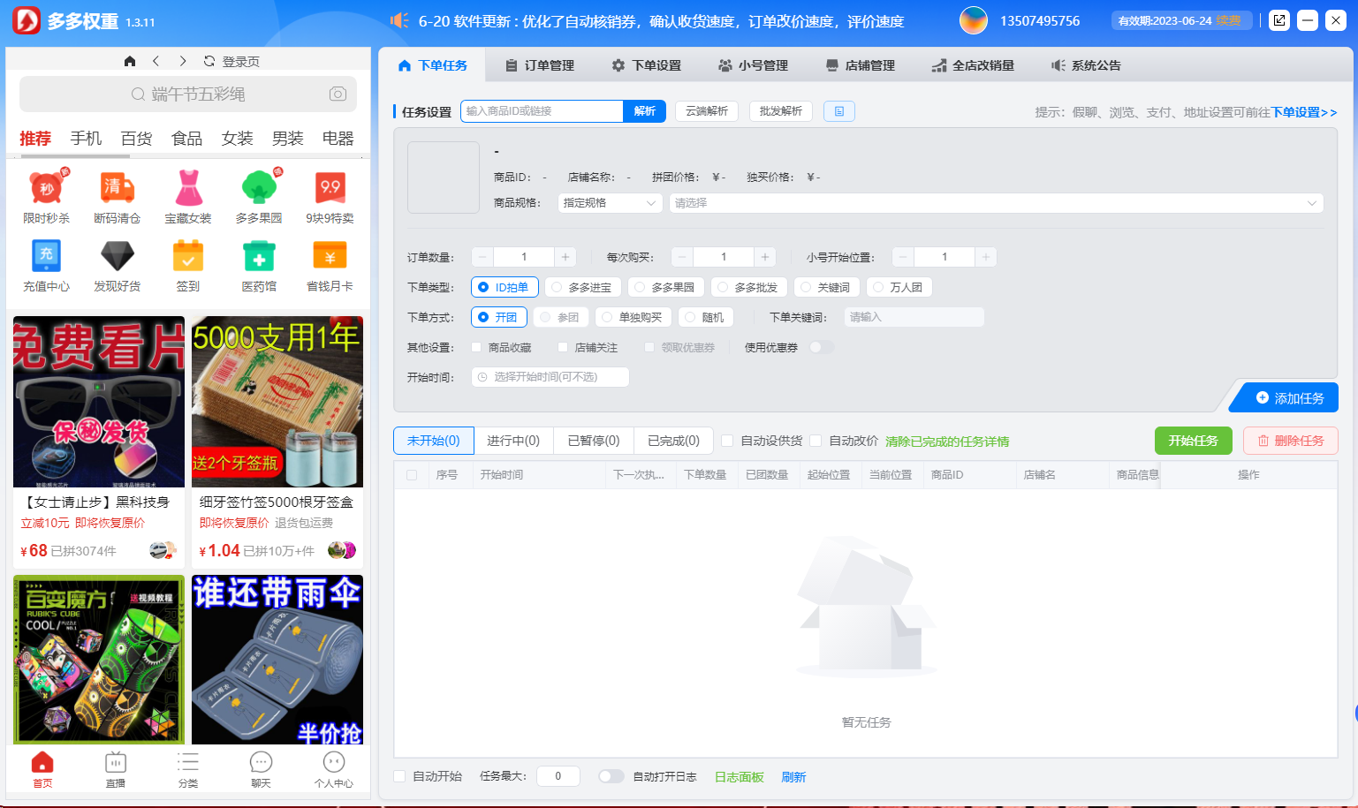Go forward with the right arrow
The height and width of the screenshot is (808, 1358).
(183, 61)
